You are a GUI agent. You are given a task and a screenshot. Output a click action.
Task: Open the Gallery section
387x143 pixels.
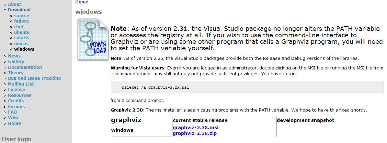click(x=16, y=62)
